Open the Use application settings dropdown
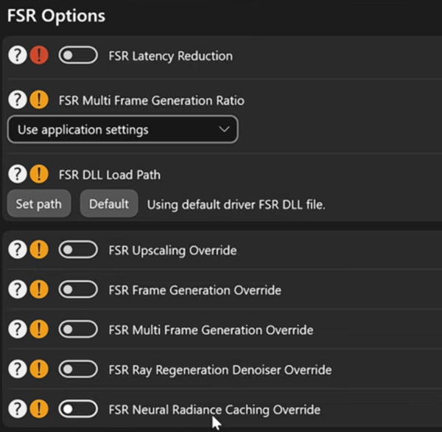Image resolution: width=442 pixels, height=432 pixels. pyautogui.click(x=122, y=129)
